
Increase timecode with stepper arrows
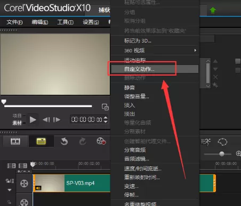pos(106,118)
